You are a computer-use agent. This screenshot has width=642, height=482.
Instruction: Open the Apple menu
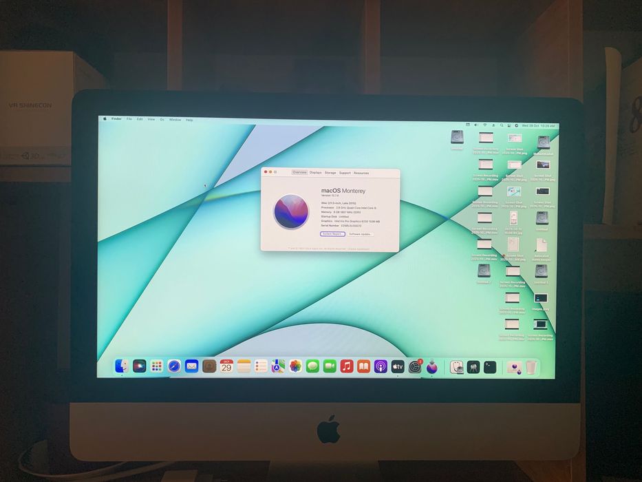point(105,118)
